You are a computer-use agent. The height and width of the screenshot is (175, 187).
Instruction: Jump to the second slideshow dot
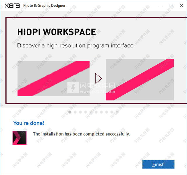point(75,112)
